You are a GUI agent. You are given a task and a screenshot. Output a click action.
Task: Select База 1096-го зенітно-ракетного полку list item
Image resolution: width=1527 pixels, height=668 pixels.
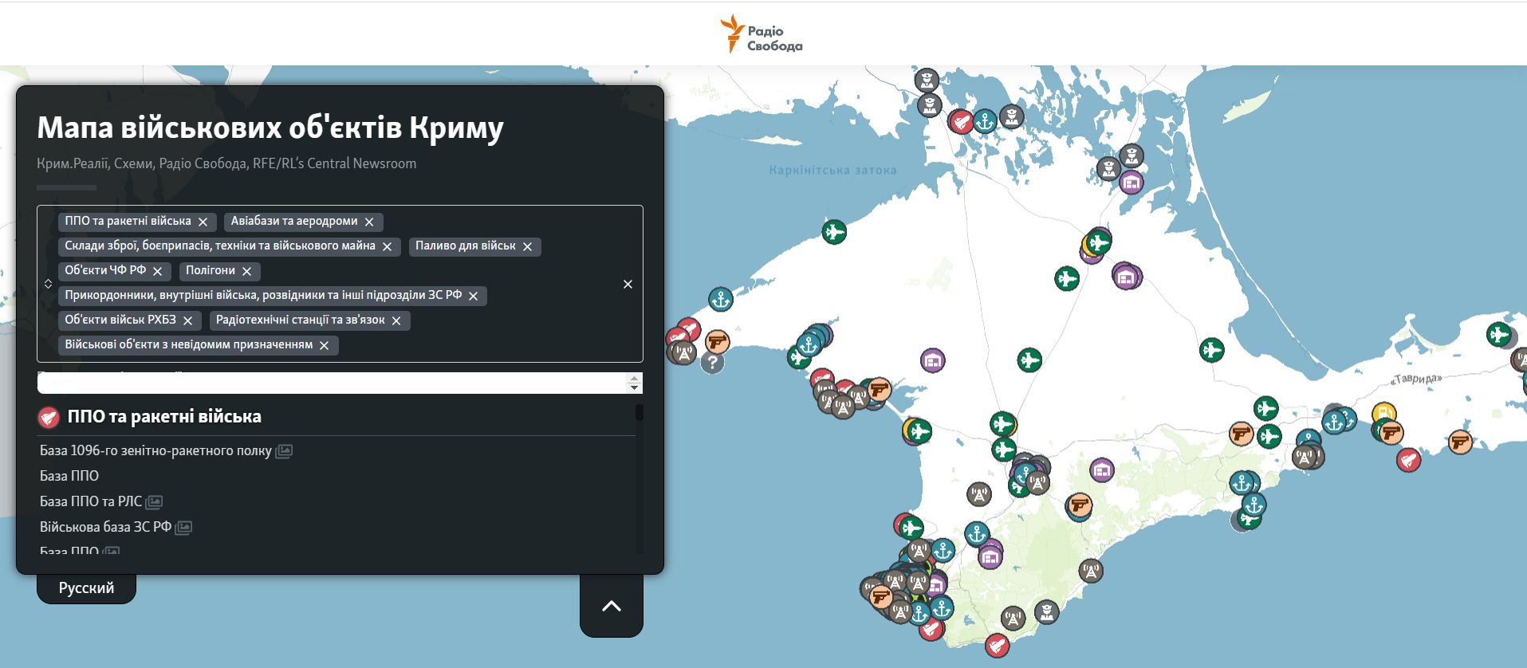155,450
